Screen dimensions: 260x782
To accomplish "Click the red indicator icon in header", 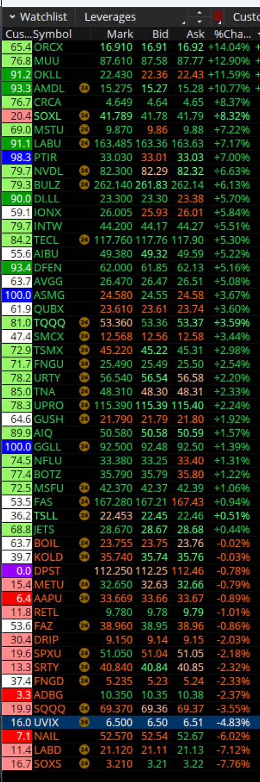I will pyautogui.click(x=218, y=17).
